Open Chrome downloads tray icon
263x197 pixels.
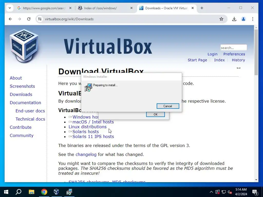pos(234,19)
